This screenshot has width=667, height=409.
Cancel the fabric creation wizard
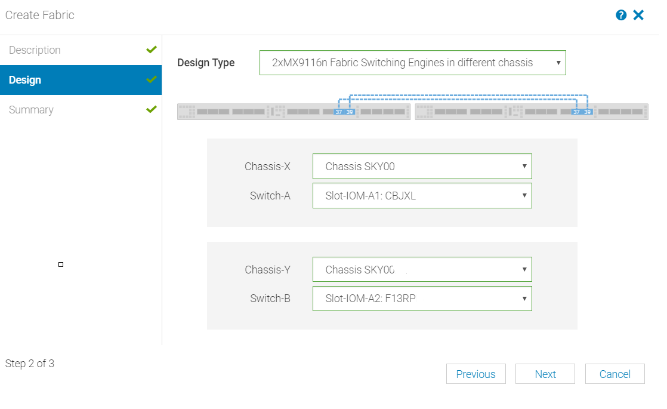click(614, 374)
